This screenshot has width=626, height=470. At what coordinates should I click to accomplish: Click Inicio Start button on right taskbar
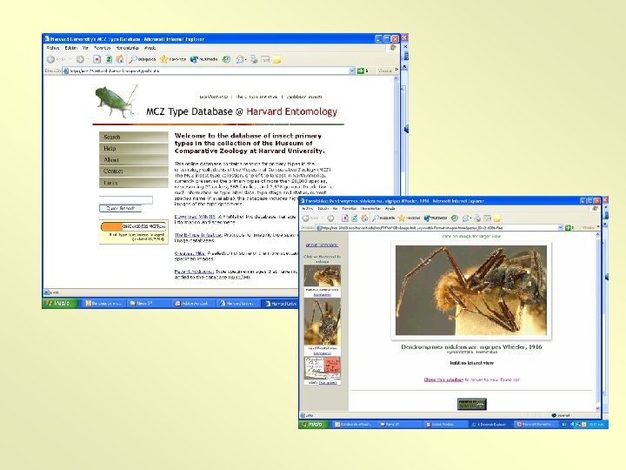312,424
